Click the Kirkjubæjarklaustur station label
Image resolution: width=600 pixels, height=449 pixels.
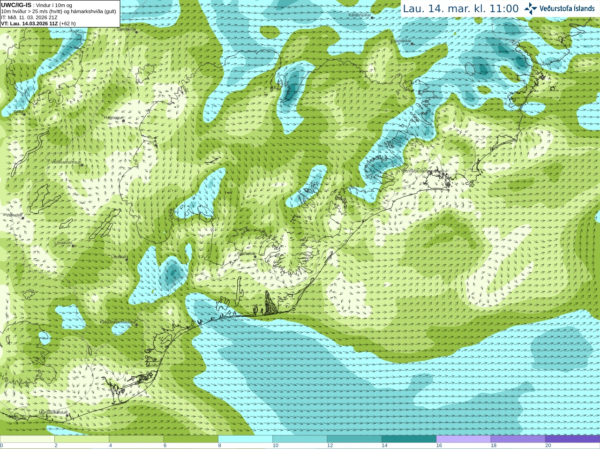tap(118, 322)
